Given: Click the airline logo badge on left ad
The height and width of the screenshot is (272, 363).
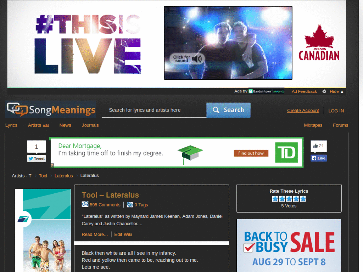Looking at the screenshot, I should tap(23, 219).
